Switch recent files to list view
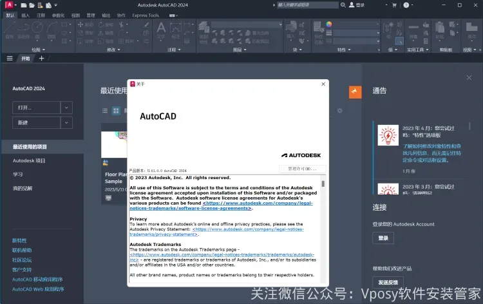The width and height of the screenshot is (483, 304). click(105, 111)
